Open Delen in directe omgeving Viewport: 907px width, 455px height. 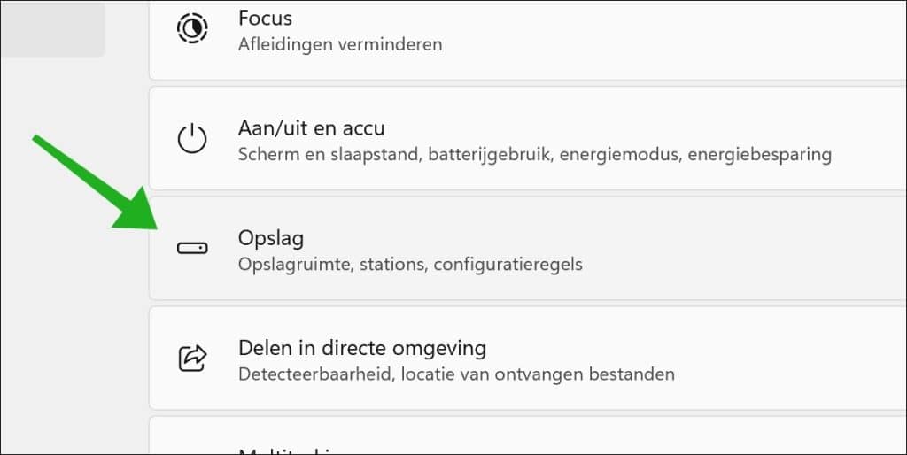click(x=362, y=347)
